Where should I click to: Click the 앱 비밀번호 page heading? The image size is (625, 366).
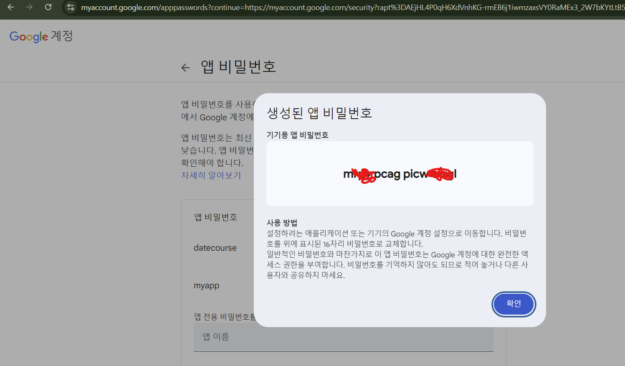(x=238, y=67)
